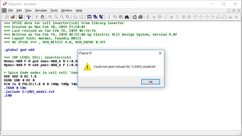Click the Print icon
Viewport: 242px width, 136px height.
point(140,17)
